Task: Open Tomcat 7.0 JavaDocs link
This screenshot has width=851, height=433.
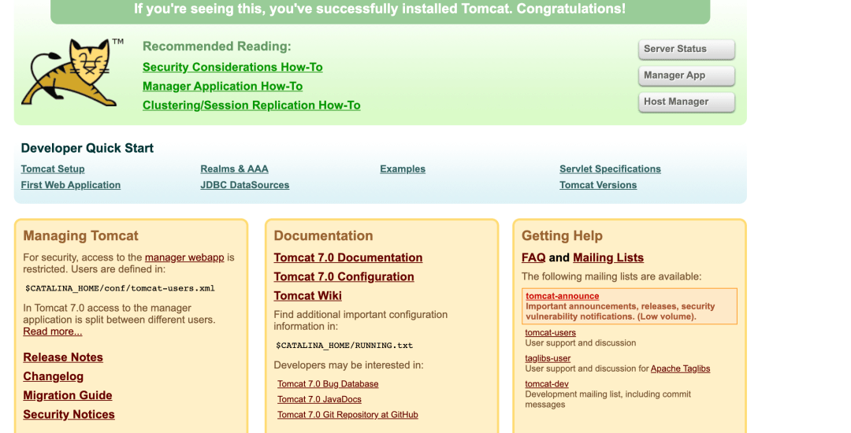Action: (319, 399)
